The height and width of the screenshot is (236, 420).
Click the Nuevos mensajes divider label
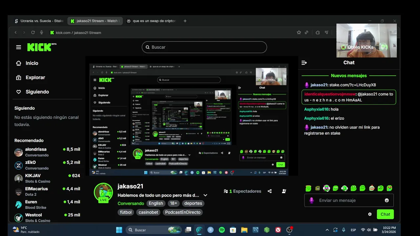[x=349, y=76]
